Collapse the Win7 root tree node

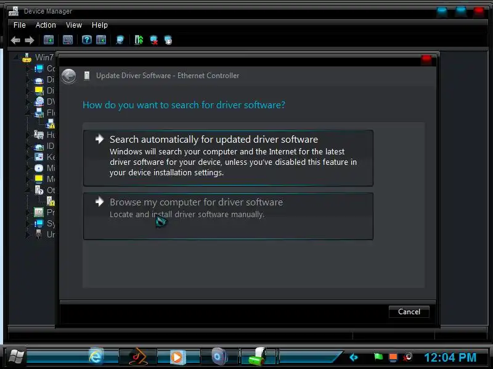(15, 58)
